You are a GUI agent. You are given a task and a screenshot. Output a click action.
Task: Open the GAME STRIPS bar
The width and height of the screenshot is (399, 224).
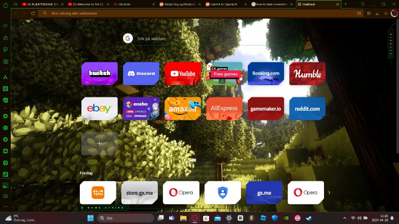point(103,208)
